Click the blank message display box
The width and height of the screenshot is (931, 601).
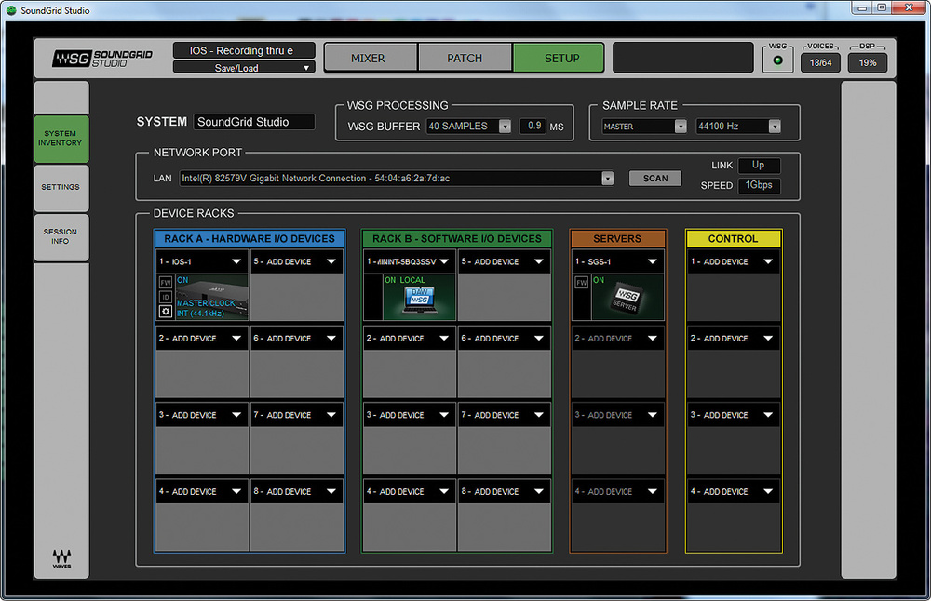[682, 58]
